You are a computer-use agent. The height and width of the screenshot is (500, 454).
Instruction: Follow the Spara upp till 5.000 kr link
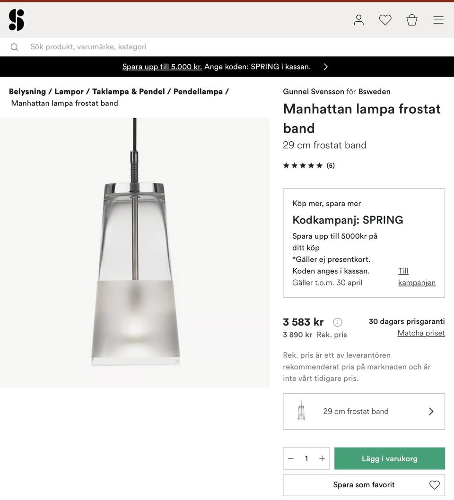[162, 67]
